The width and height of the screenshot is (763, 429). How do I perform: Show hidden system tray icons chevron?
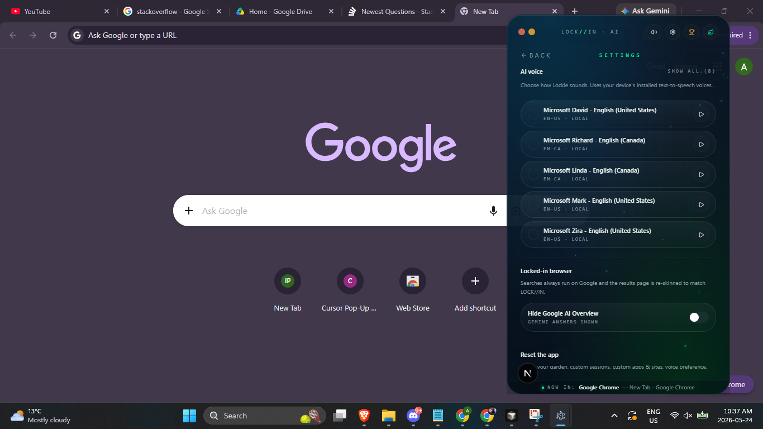(x=614, y=416)
